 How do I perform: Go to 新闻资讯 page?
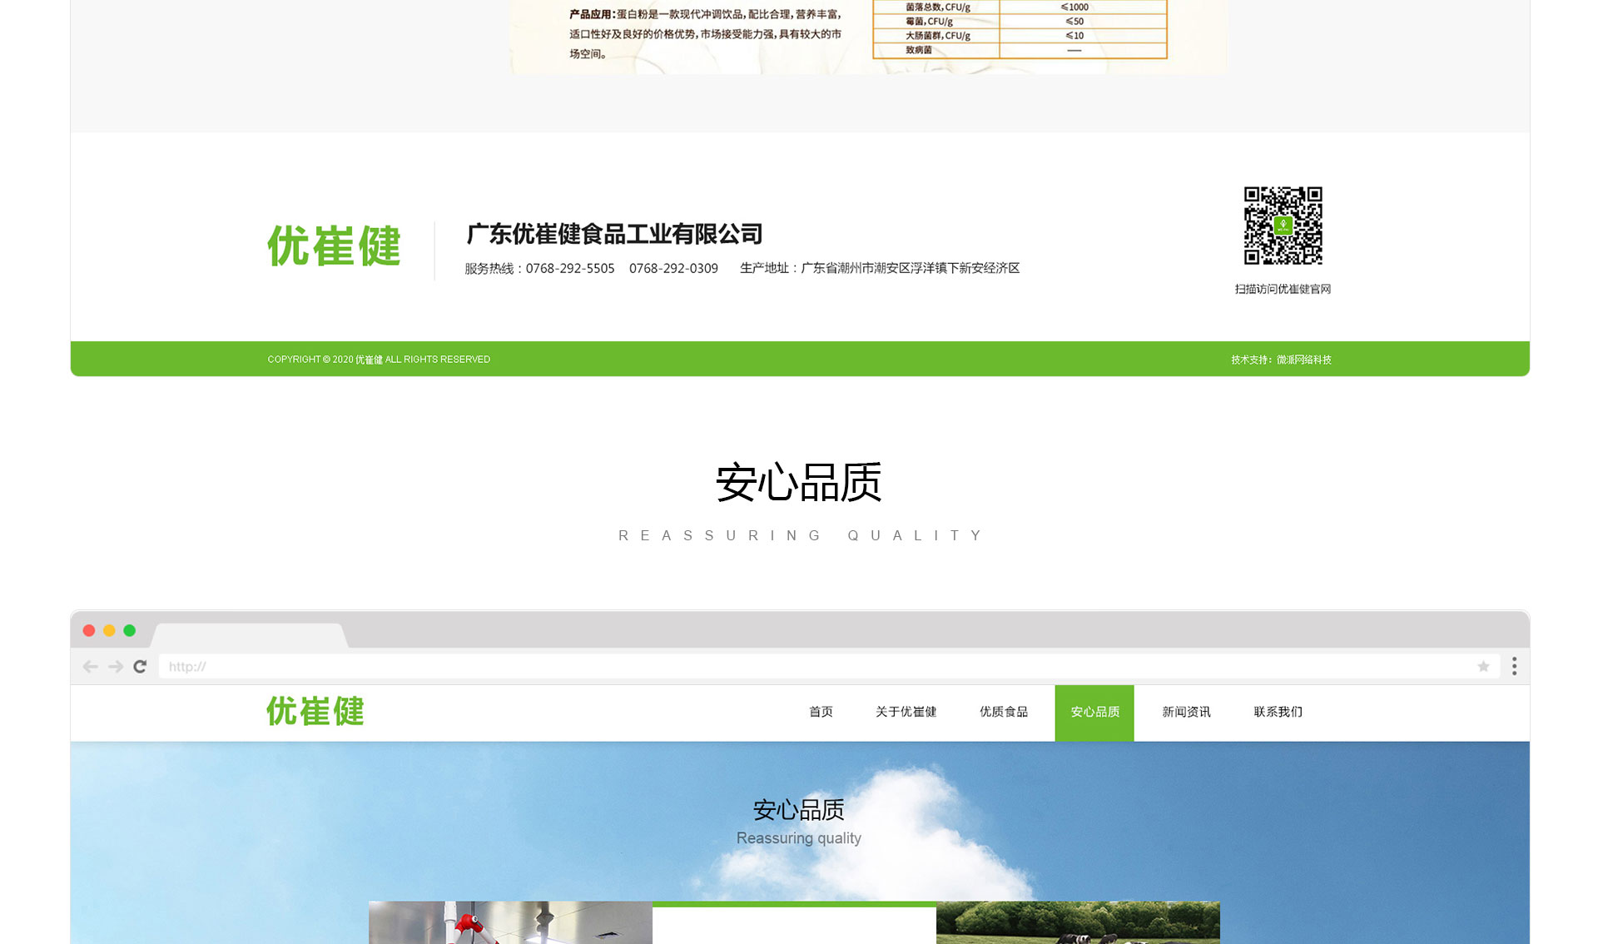tap(1186, 713)
